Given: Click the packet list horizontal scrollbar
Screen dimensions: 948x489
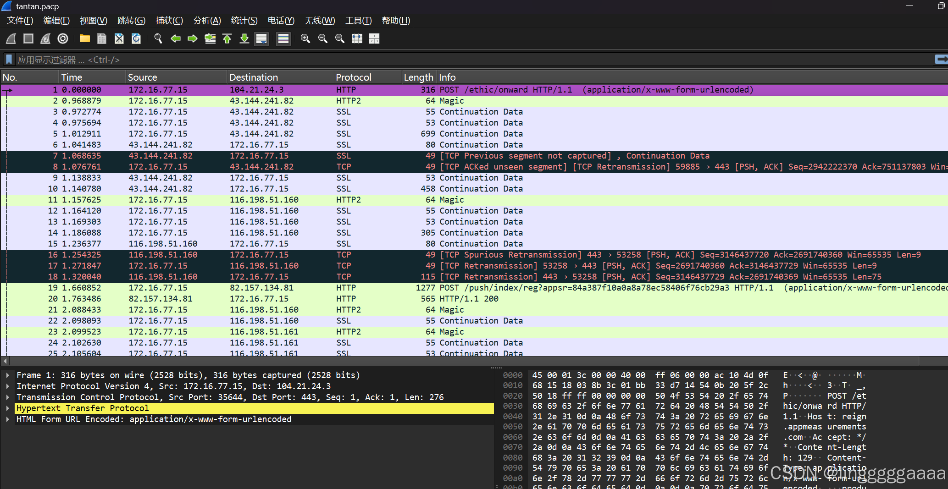Looking at the screenshot, I should click(x=464, y=361).
